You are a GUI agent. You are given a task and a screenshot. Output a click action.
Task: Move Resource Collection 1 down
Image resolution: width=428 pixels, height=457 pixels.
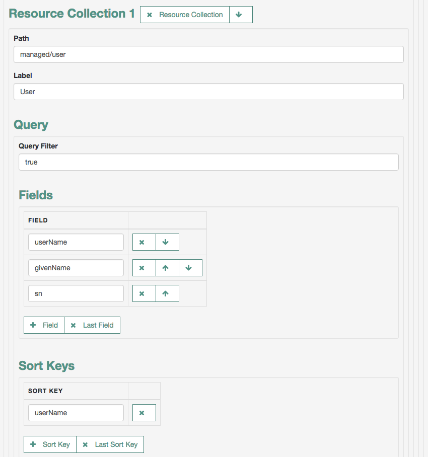point(241,15)
